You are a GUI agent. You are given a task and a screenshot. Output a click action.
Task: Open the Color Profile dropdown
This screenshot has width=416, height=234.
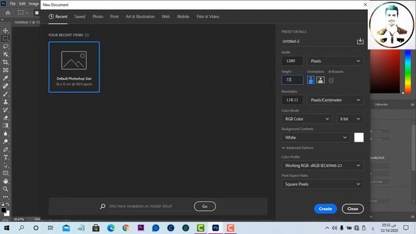click(x=322, y=166)
